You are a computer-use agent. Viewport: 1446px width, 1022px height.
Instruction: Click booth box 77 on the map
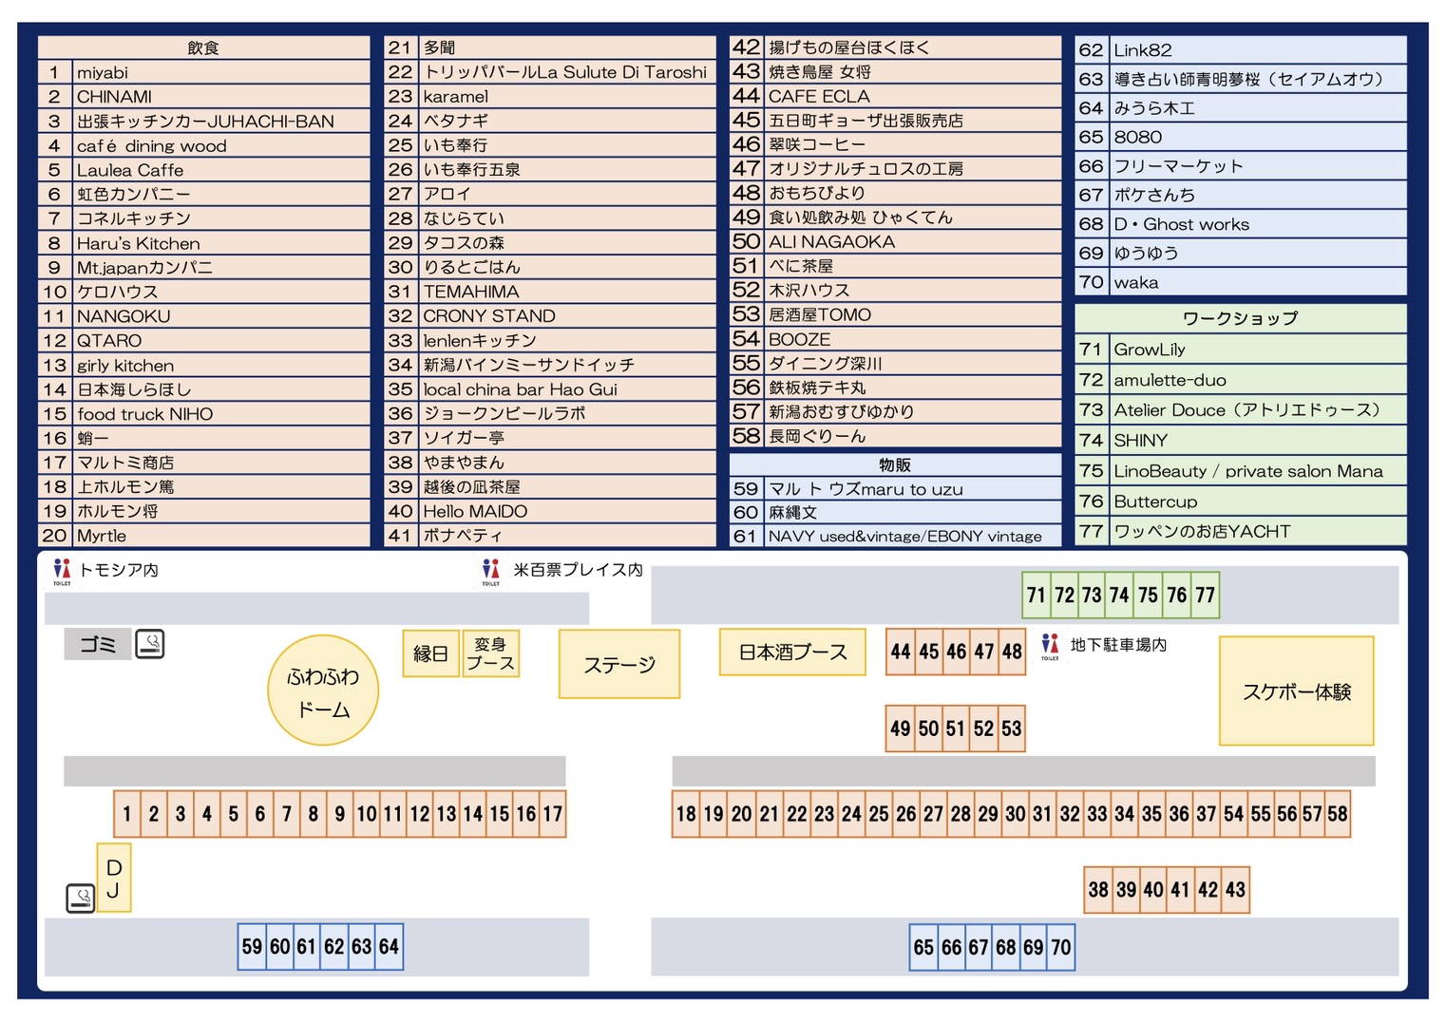coord(1206,596)
